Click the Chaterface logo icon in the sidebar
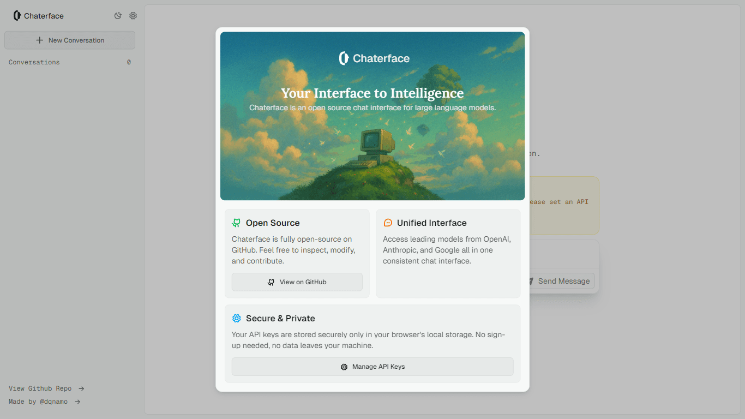Viewport: 745px width, 419px height. [x=17, y=16]
